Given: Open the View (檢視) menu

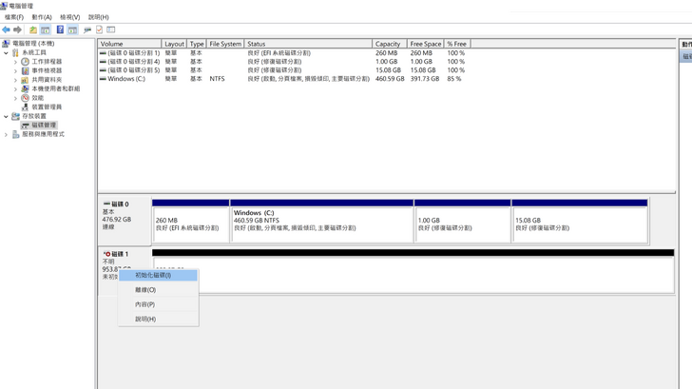Looking at the screenshot, I should click(x=69, y=17).
